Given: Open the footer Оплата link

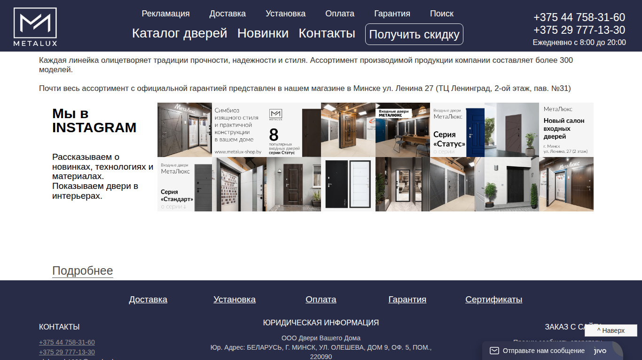Looking at the screenshot, I should [321, 300].
